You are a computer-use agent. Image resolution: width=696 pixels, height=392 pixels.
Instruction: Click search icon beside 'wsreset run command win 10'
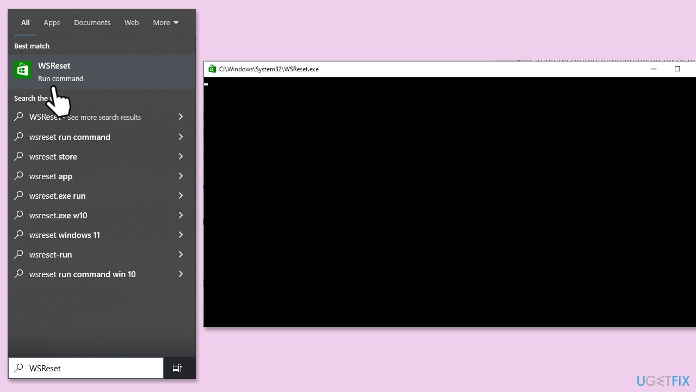pos(19,274)
